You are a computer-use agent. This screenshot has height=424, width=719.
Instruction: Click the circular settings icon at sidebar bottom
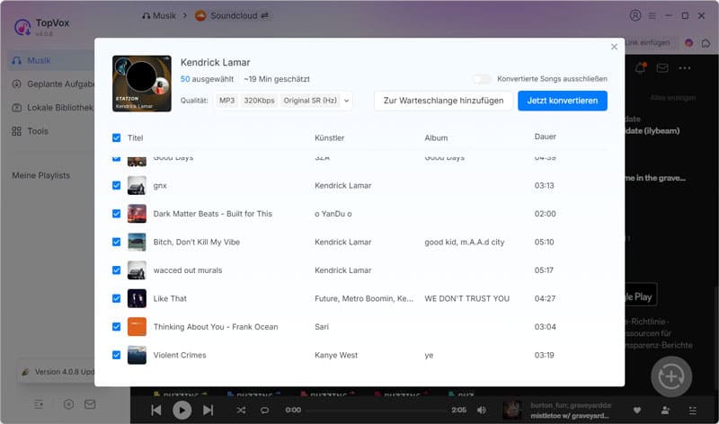pyautogui.click(x=68, y=404)
